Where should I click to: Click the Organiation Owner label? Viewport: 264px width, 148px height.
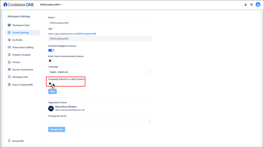57,103
